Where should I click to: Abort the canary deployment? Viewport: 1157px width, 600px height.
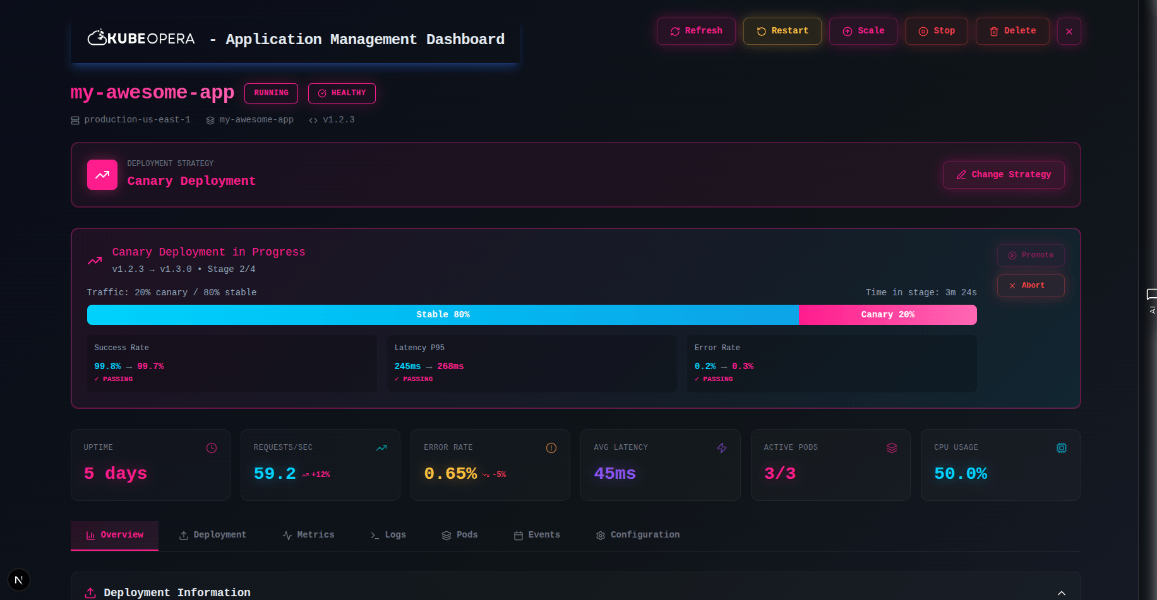pos(1031,285)
